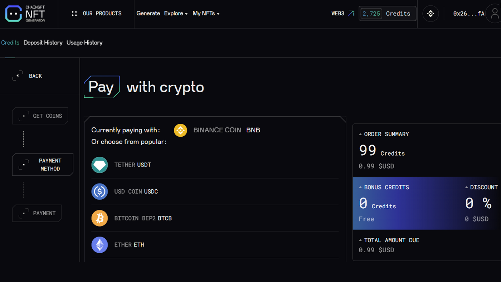Click the PAYMENT METHOD step button

[x=43, y=165]
